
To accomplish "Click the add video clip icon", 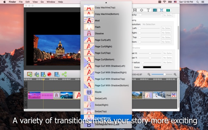I will pyautogui.click(x=43, y=74).
